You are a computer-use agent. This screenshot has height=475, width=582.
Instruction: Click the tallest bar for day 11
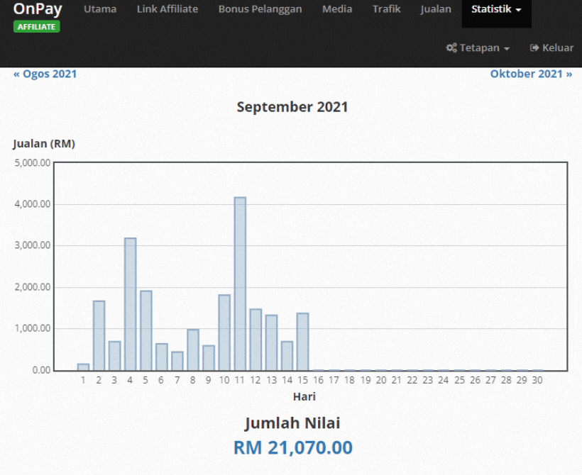(x=240, y=284)
